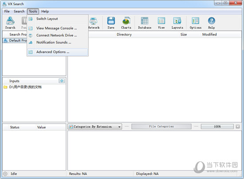Click the Displayed: NA status text

click(147, 174)
